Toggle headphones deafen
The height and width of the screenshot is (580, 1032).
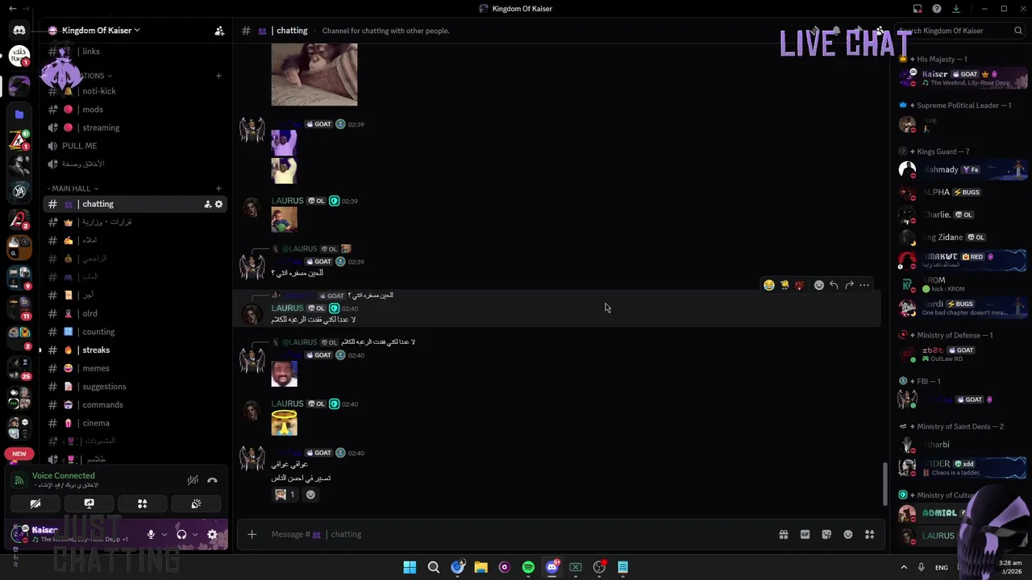tap(181, 534)
